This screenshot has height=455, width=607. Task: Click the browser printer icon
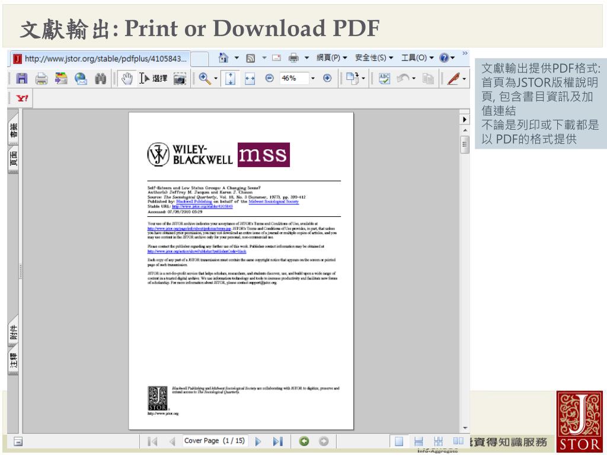click(293, 58)
